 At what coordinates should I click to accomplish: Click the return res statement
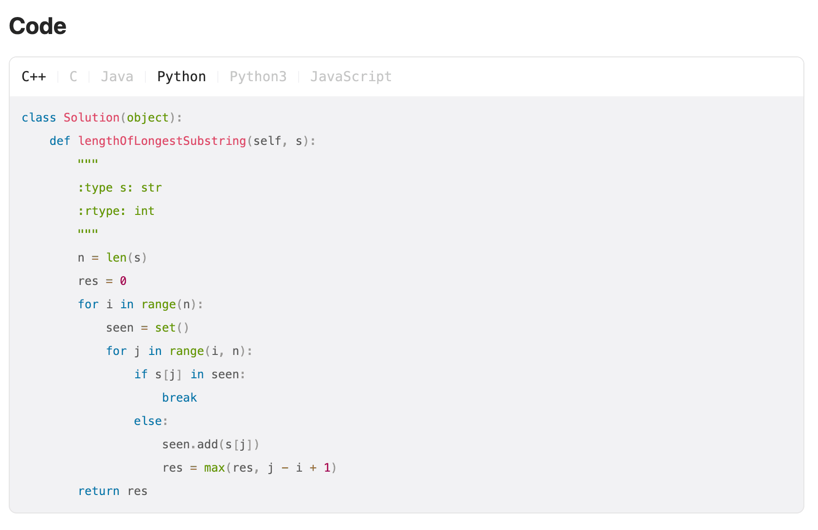pos(113,491)
